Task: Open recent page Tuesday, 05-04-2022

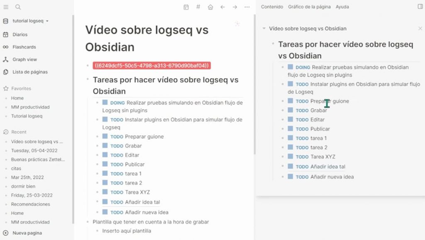Action: 34,151
